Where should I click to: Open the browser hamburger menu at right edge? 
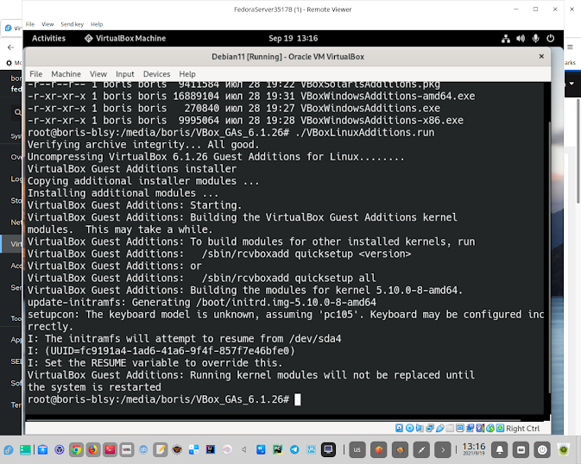(x=571, y=47)
